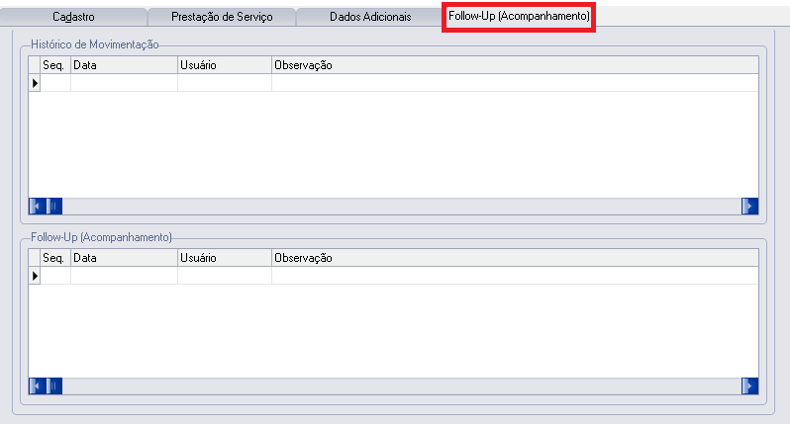Click left scroll arrow of Follow-Up grid

[x=38, y=385]
